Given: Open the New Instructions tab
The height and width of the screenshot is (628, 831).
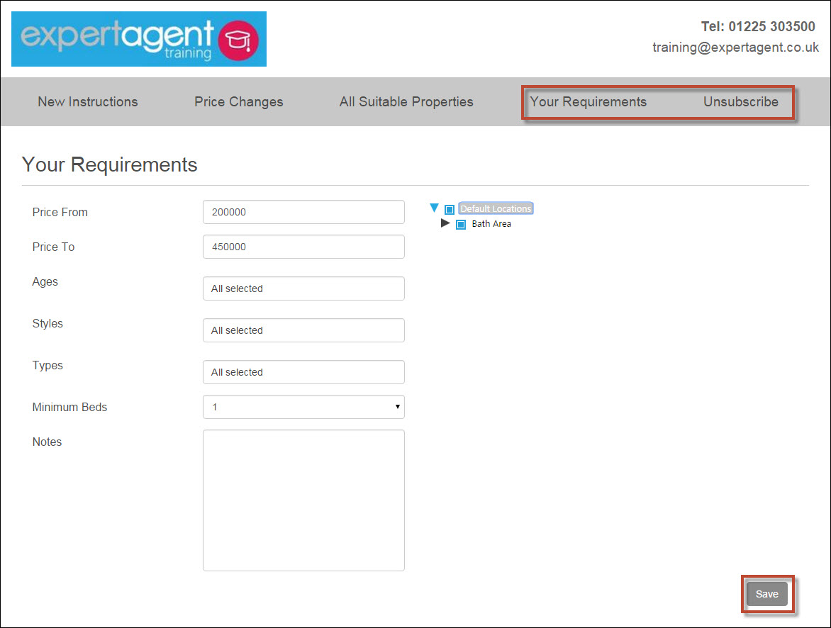Looking at the screenshot, I should tap(88, 102).
